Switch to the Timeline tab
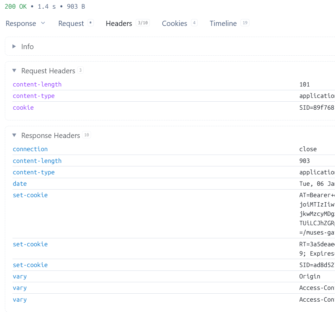The height and width of the screenshot is (312, 335). pos(223,24)
